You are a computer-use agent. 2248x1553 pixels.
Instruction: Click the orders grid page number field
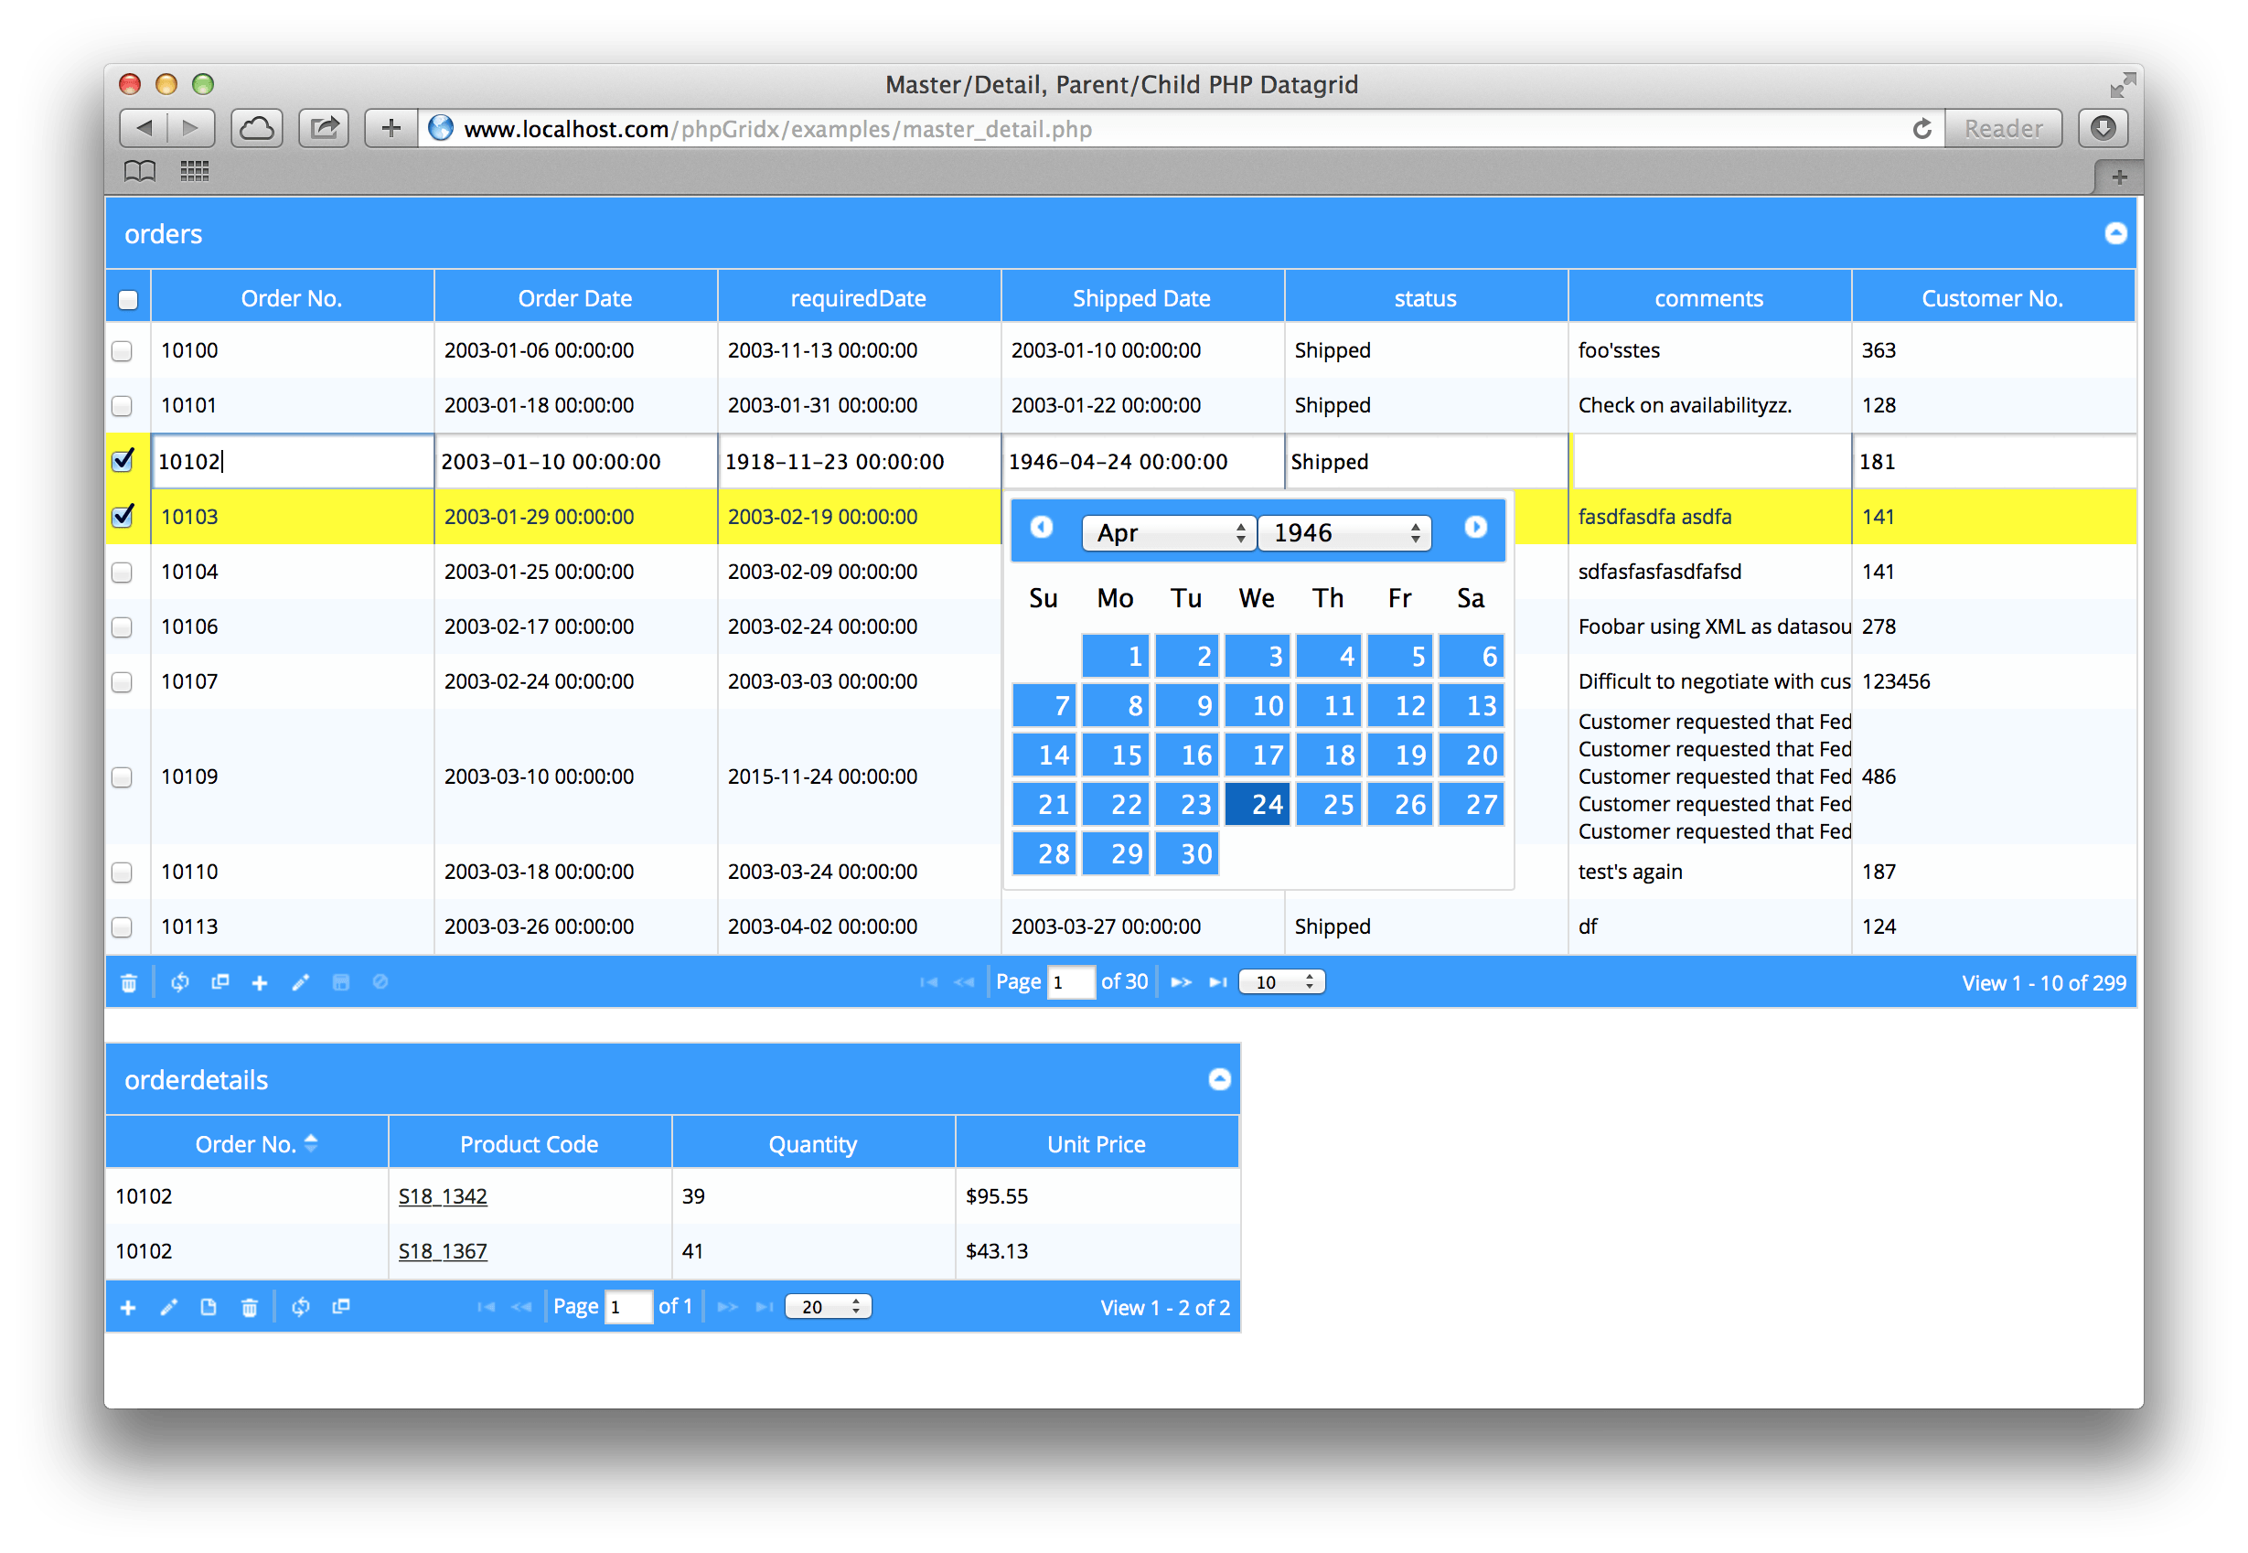point(1070,983)
